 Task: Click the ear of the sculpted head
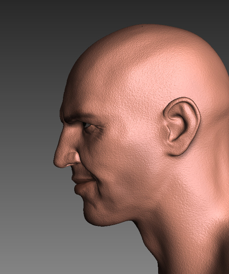point(182,126)
